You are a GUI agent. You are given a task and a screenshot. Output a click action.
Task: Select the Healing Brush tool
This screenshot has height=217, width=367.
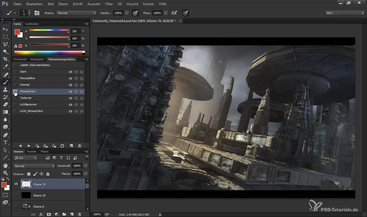5,75
